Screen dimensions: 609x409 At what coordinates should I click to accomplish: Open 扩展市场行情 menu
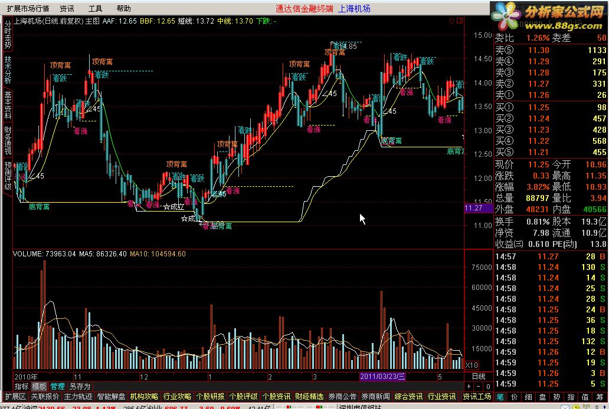tap(28, 8)
